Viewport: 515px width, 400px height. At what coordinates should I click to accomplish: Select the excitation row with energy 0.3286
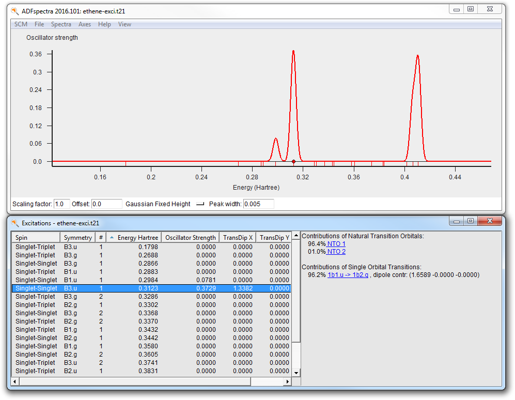151,297
